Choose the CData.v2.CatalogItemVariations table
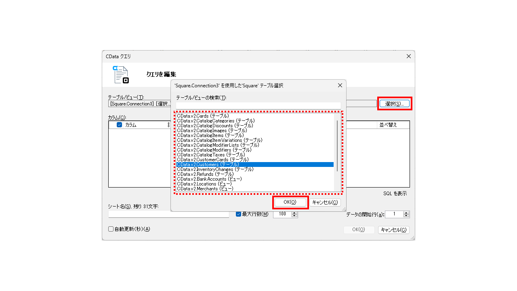Image resolution: width=517 pixels, height=291 pixels. pyautogui.click(x=255, y=140)
